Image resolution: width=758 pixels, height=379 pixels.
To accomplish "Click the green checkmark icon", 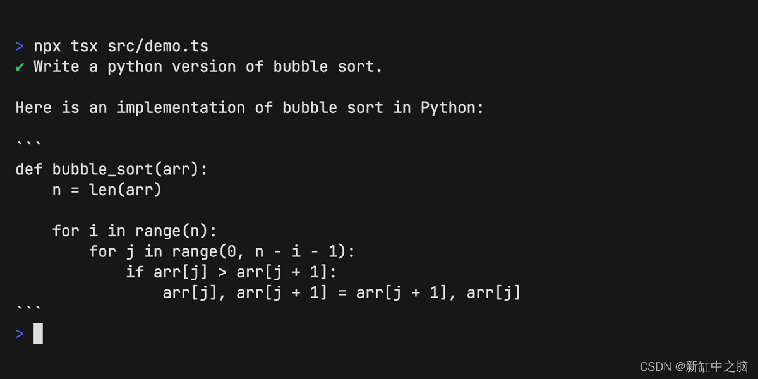I will click(20, 67).
